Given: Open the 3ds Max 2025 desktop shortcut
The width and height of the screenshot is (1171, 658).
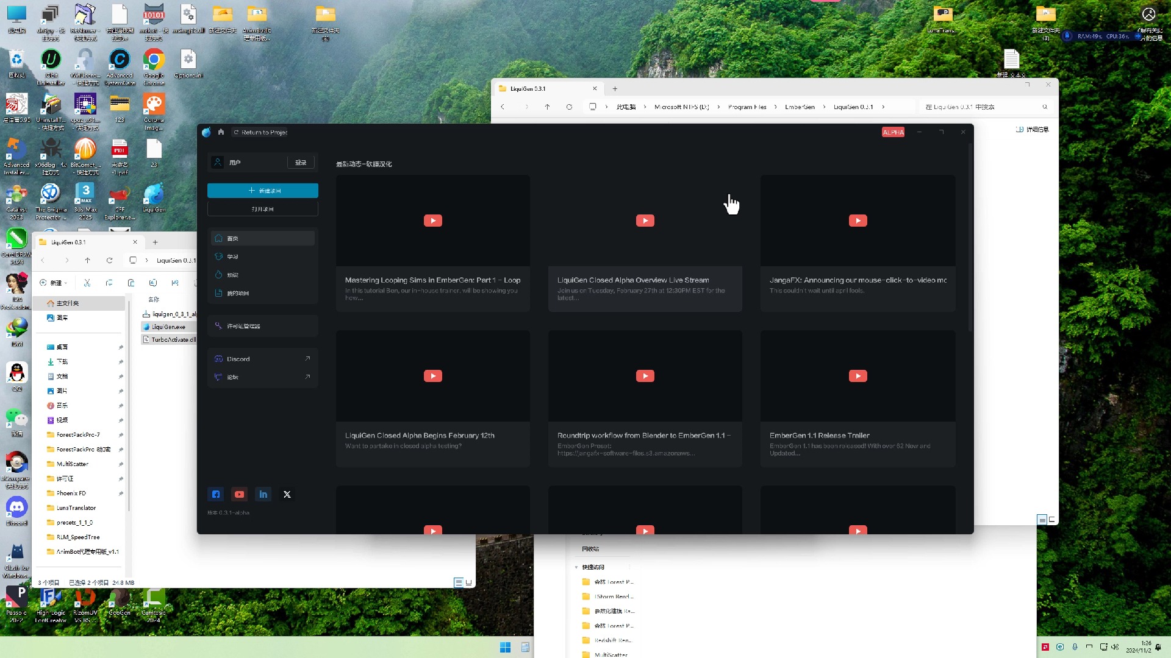Looking at the screenshot, I should click(85, 201).
